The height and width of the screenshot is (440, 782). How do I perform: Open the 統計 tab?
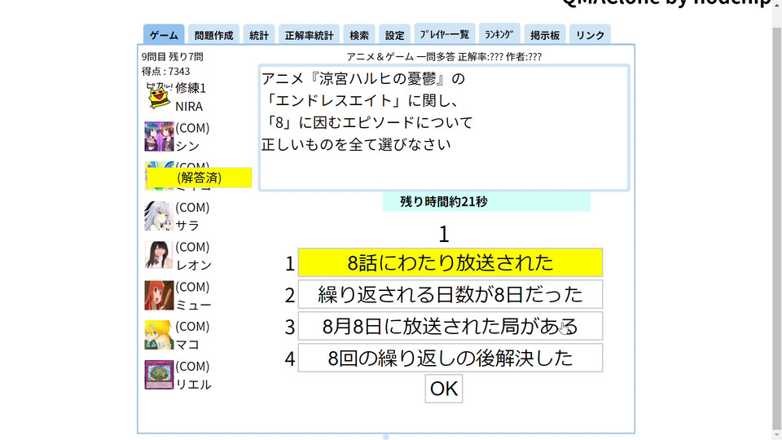[x=259, y=35]
